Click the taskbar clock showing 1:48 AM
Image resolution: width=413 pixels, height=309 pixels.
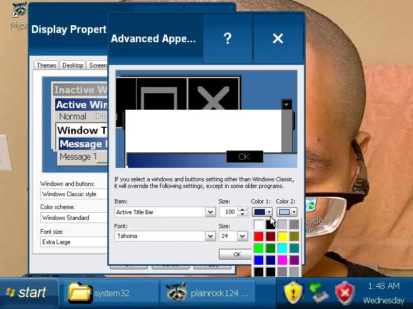[x=384, y=286]
